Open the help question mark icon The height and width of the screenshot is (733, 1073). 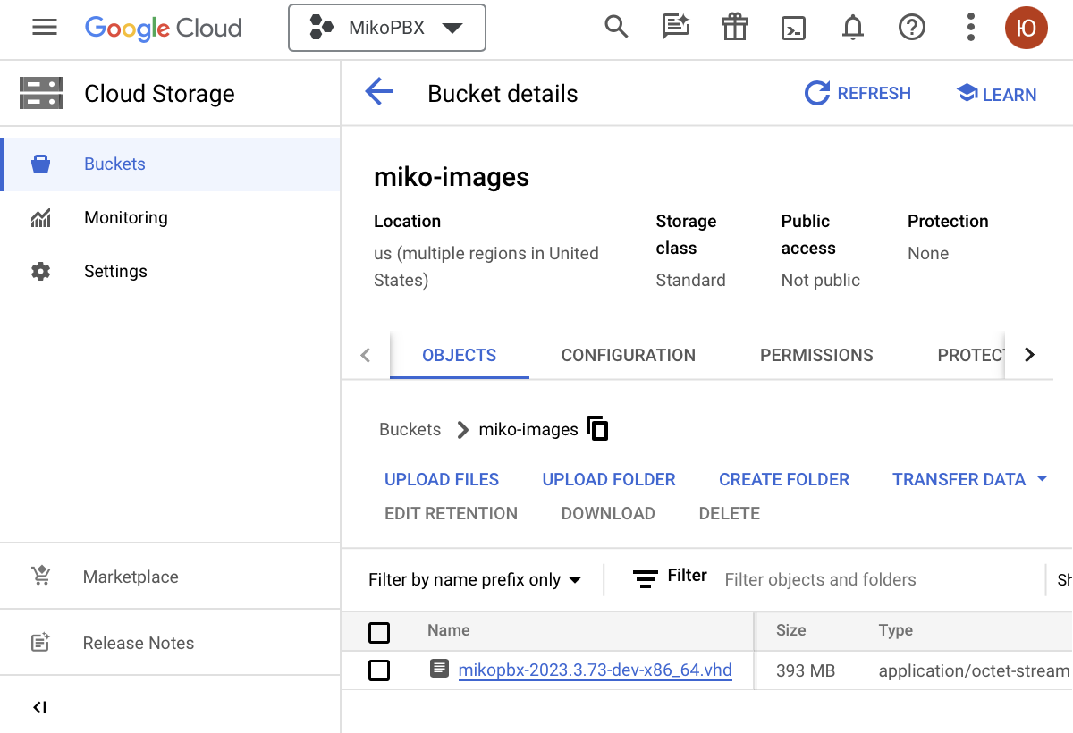tap(911, 29)
